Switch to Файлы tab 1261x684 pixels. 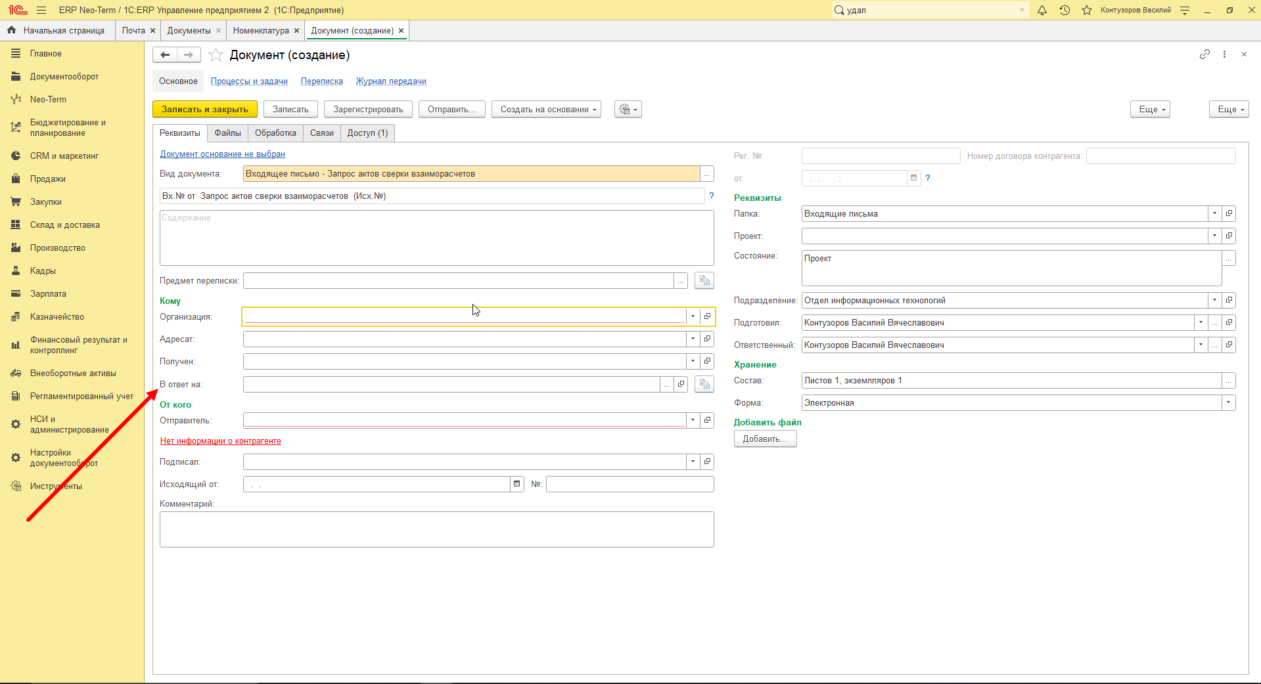[227, 133]
